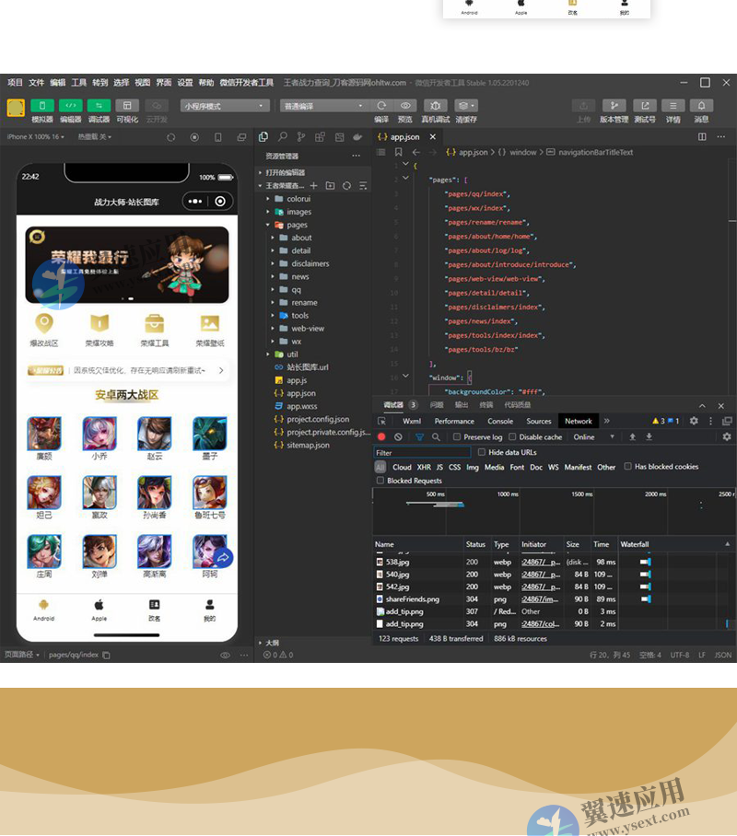Open the Online throttling dropdown
The width and height of the screenshot is (737, 836).
595,436
